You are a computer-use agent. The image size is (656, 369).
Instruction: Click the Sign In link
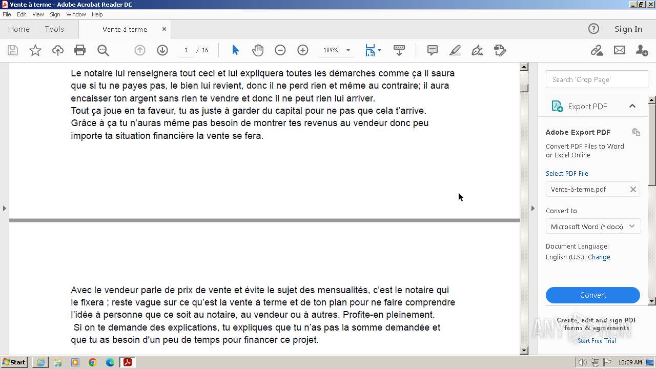pyautogui.click(x=628, y=29)
